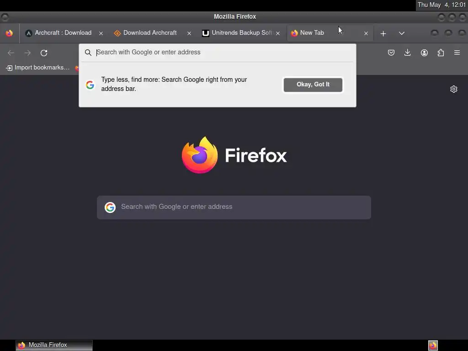Image resolution: width=468 pixels, height=351 pixels.
Task: Close the Unitrends Backup tab
Action: tap(278, 33)
